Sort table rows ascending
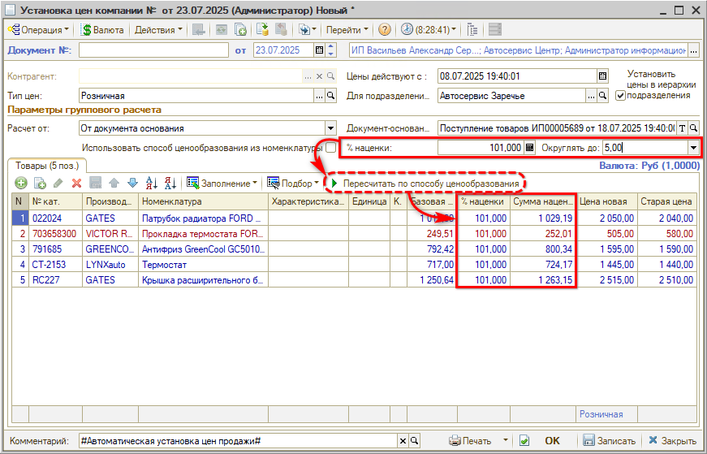The width and height of the screenshot is (707, 454). (x=151, y=183)
